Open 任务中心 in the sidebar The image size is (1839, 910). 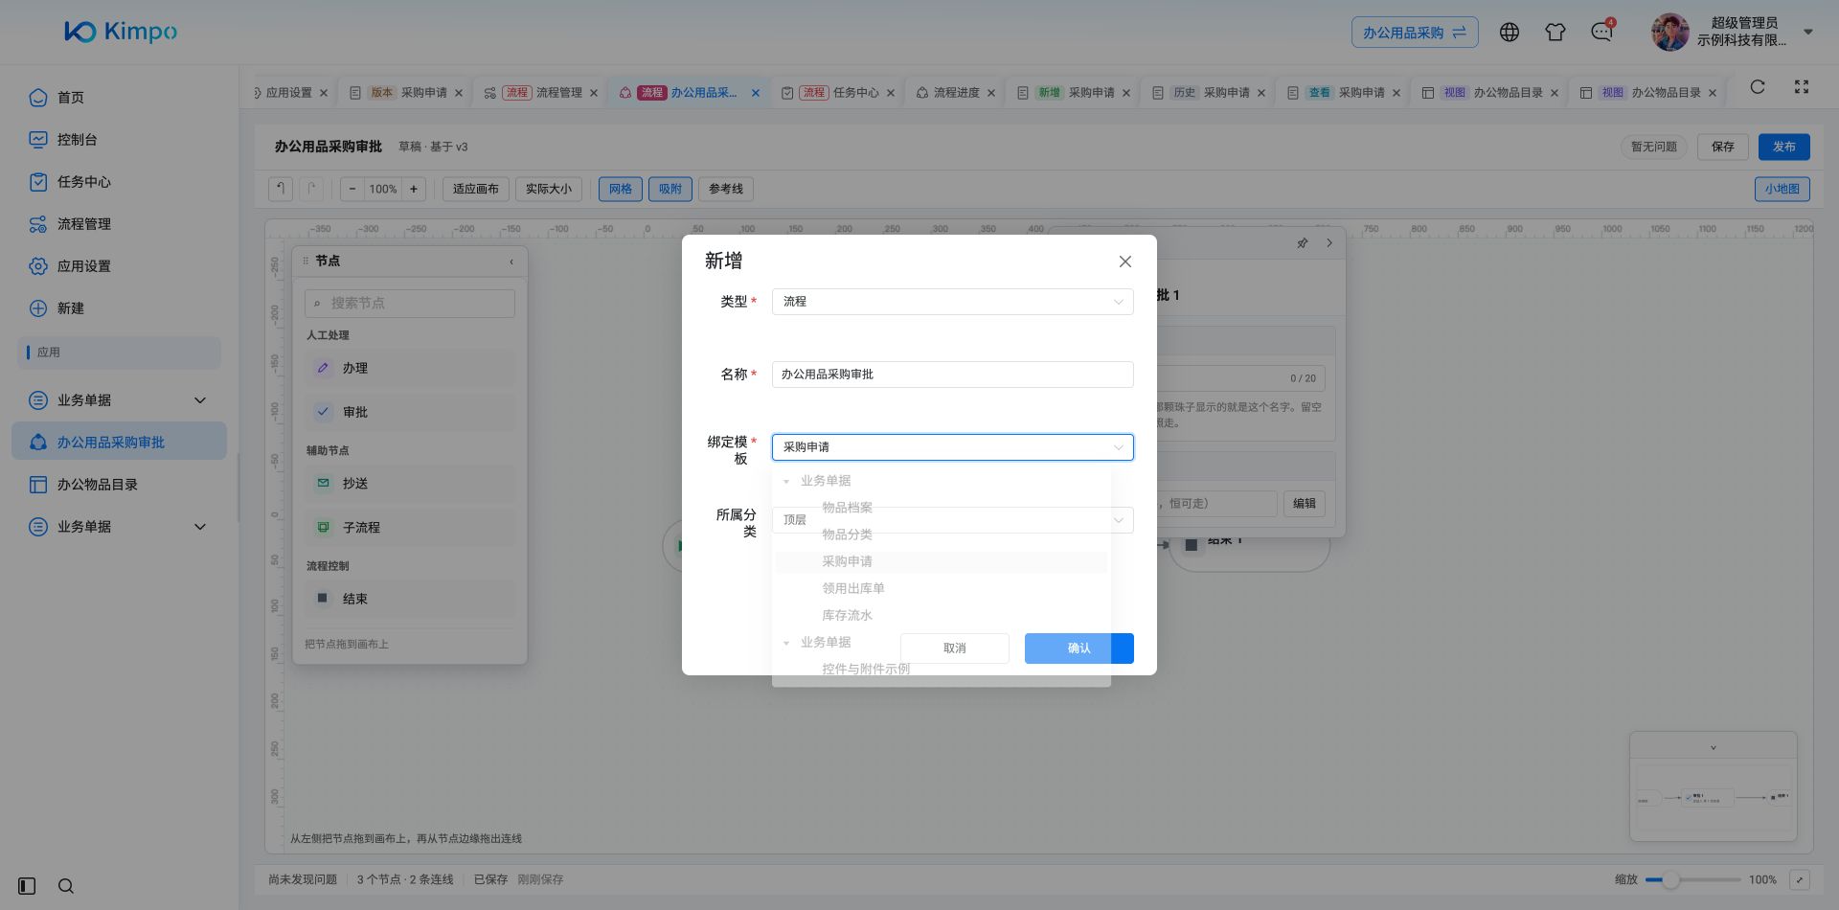click(120, 182)
